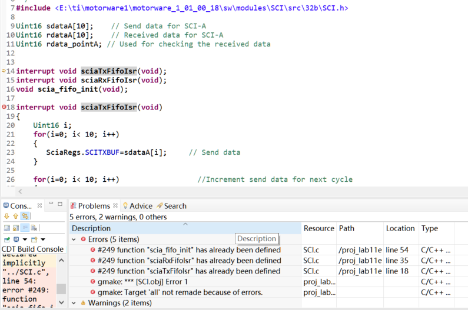Toggle Scroll Lock in the console toolbar

16,228
